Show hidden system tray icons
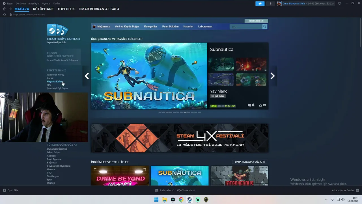 (326, 199)
